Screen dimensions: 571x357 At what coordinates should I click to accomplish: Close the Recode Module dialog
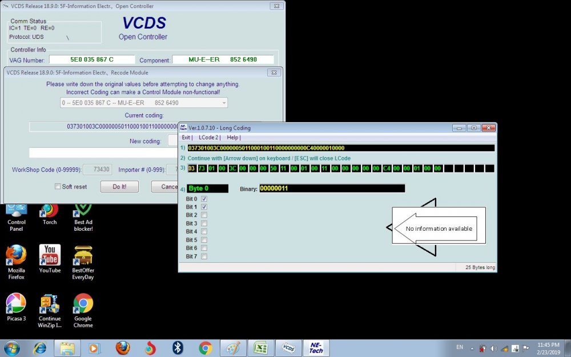[x=274, y=73]
